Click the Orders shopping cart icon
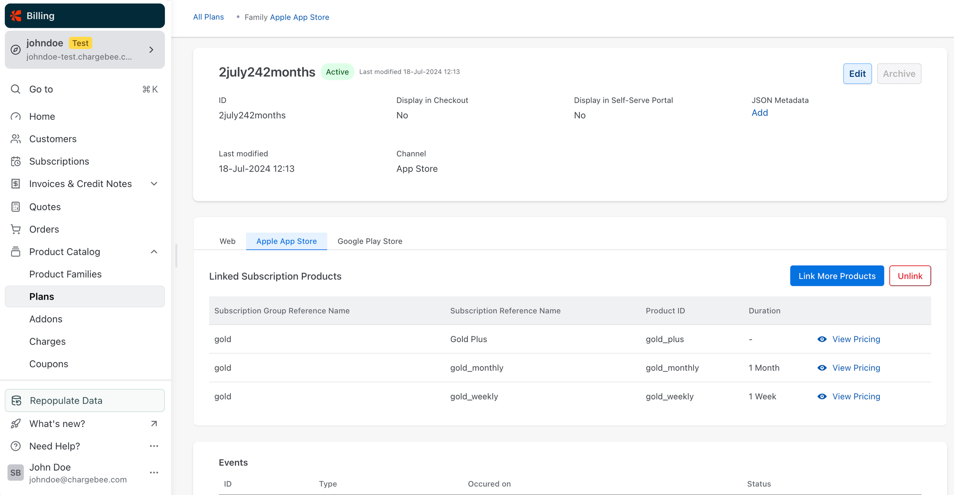Screen dimensions: 954x495 coord(16,229)
